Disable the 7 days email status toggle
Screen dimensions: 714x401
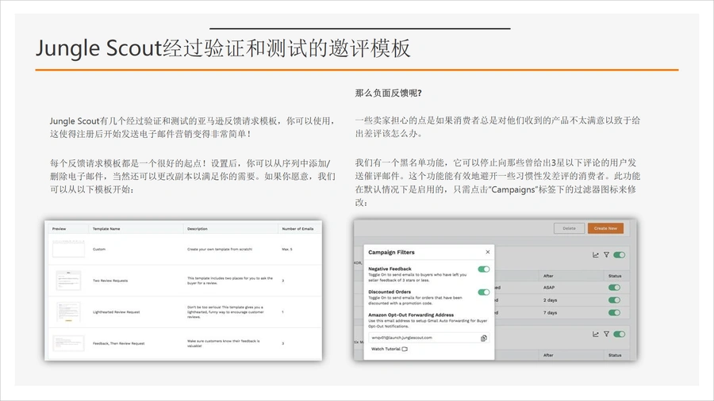click(x=614, y=313)
